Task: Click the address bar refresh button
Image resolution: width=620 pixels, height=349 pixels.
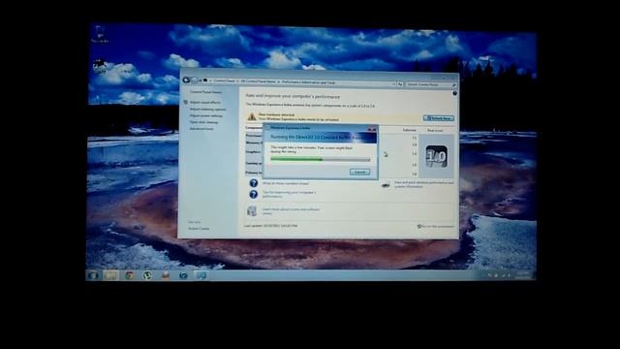Action: tap(400, 84)
